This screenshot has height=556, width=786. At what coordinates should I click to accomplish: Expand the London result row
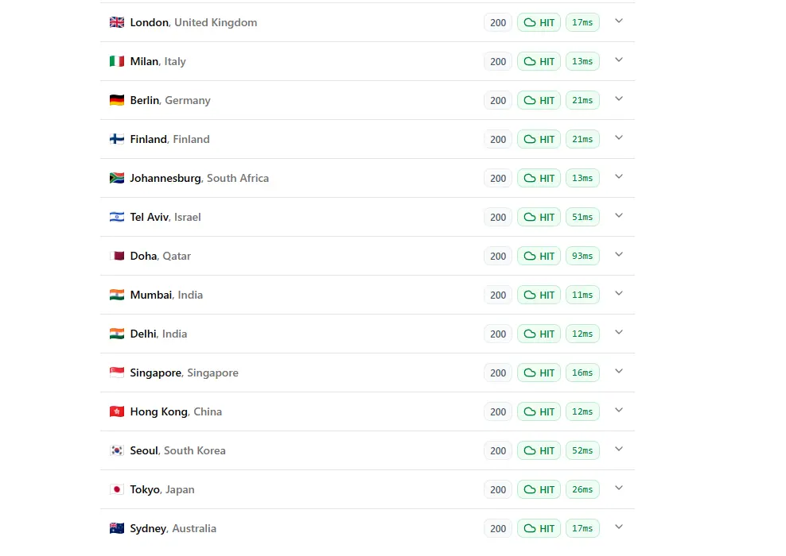pyautogui.click(x=619, y=21)
